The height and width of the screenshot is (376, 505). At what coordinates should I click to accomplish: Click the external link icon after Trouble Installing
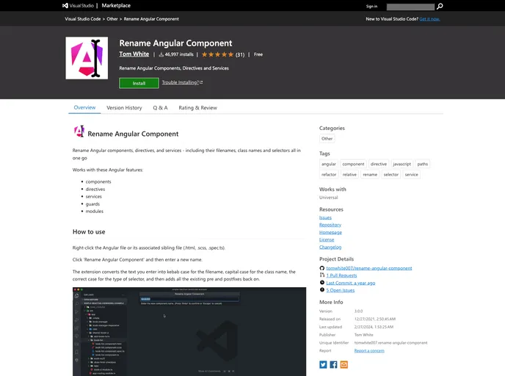tap(201, 82)
